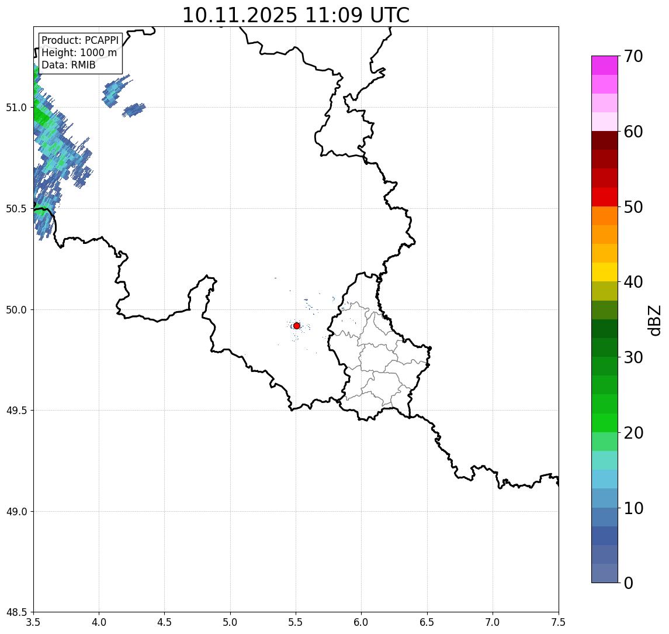Click the latitude axis label 50.0
Screen dimensions: 669x634
[16, 310]
